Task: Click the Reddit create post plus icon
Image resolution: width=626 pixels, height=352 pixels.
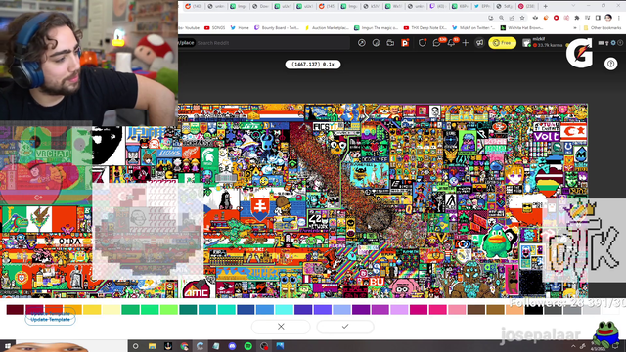Action: coord(466,43)
